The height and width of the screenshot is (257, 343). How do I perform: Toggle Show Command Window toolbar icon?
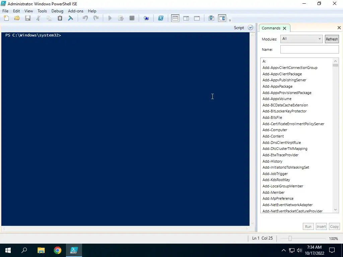[x=211, y=18]
